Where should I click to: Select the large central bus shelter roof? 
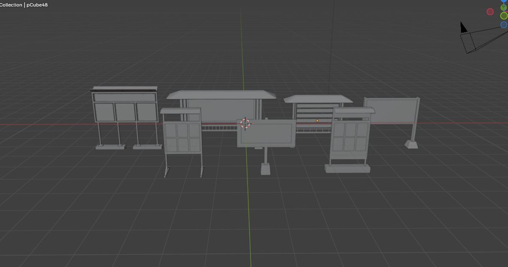(x=221, y=95)
